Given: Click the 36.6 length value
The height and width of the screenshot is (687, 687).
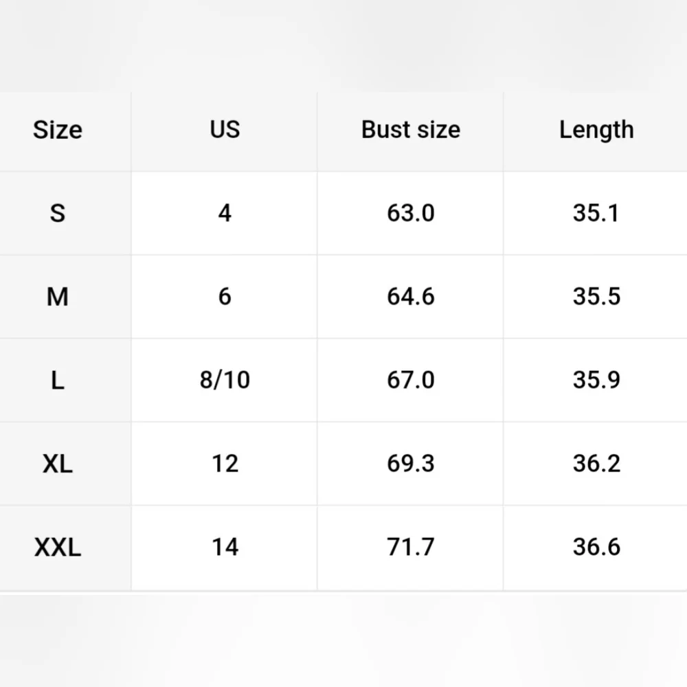Looking at the screenshot, I should tap(596, 548).
